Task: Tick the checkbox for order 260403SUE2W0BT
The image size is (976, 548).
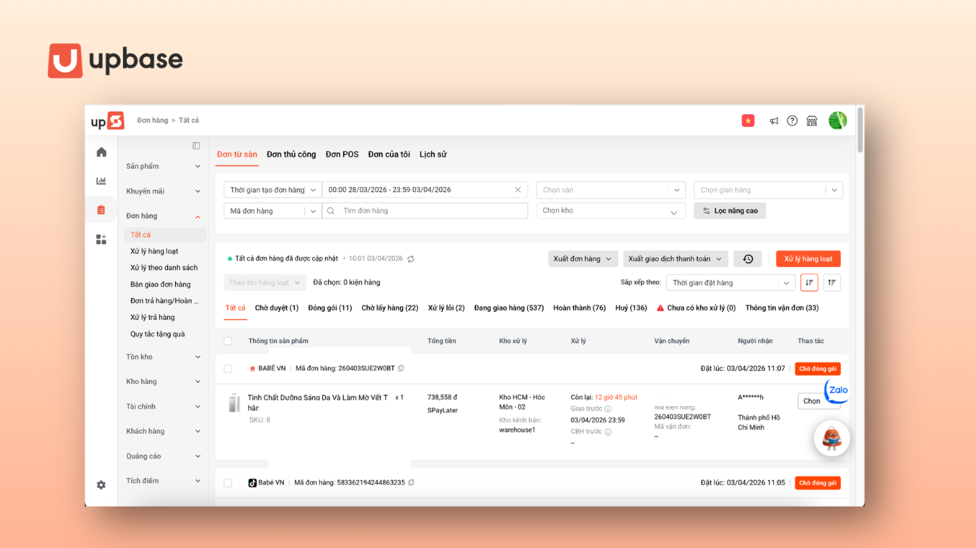Action: [228, 369]
